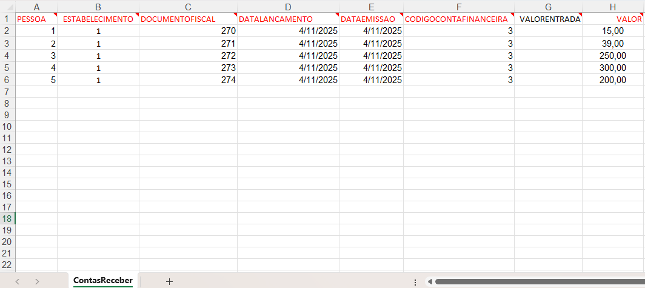Screen dimensions: 645x288
Task: Select column A header
Action: 36,7
